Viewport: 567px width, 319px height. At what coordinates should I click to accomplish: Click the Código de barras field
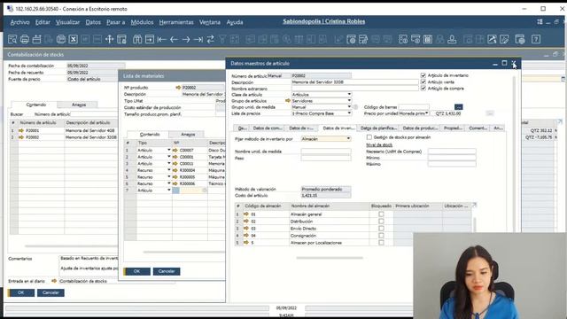414,107
